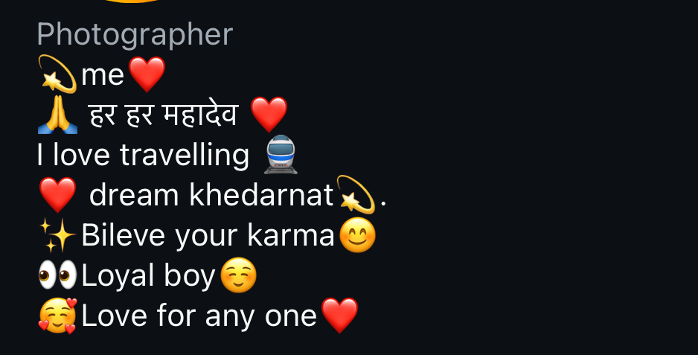Click the "Love for any one" text
This screenshot has width=698, height=355.
tap(199, 316)
